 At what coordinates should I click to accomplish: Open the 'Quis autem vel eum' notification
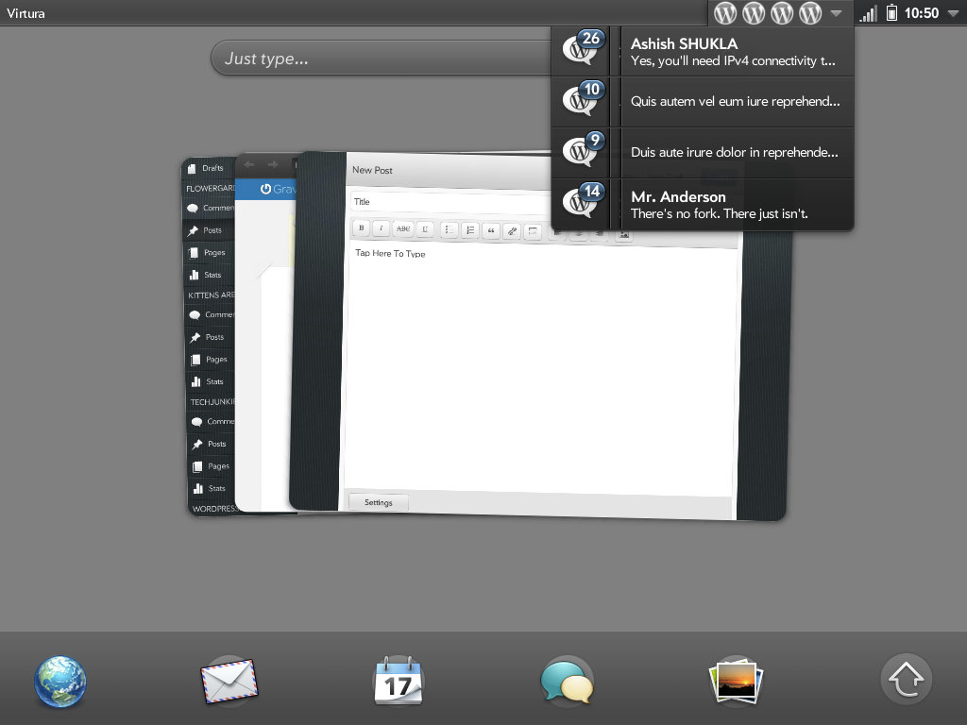[703, 102]
